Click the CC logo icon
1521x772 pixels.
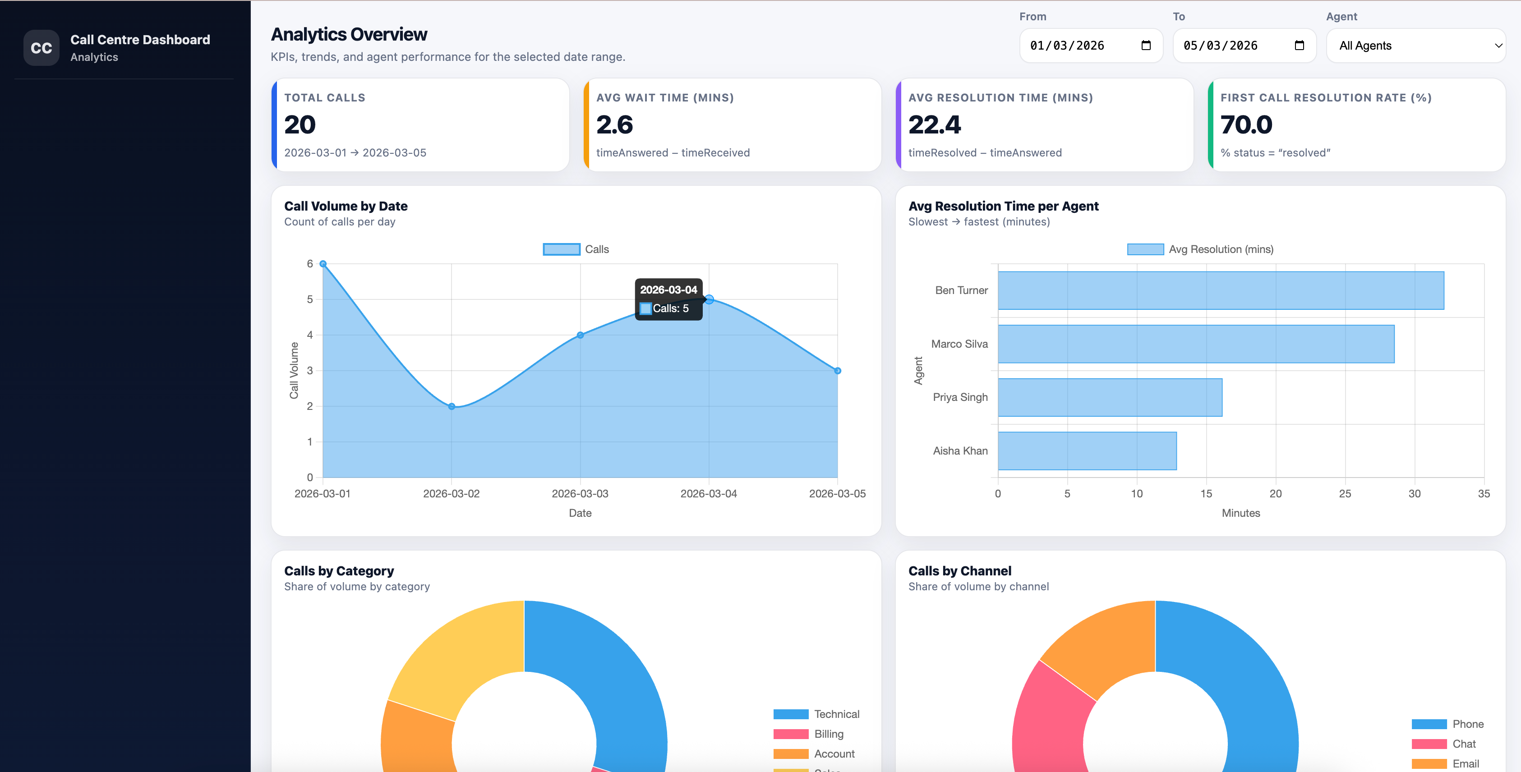coord(41,48)
